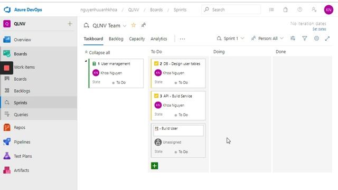This screenshot has height=190, width=338.
Task: Toggle the favorite star for QLNV Team
Action: click(x=134, y=25)
